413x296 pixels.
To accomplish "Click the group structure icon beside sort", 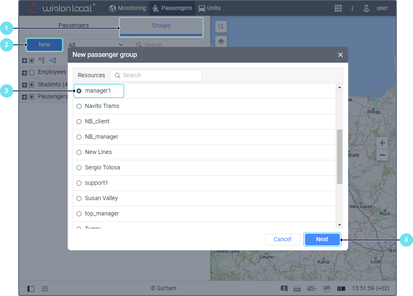I will point(53,61).
